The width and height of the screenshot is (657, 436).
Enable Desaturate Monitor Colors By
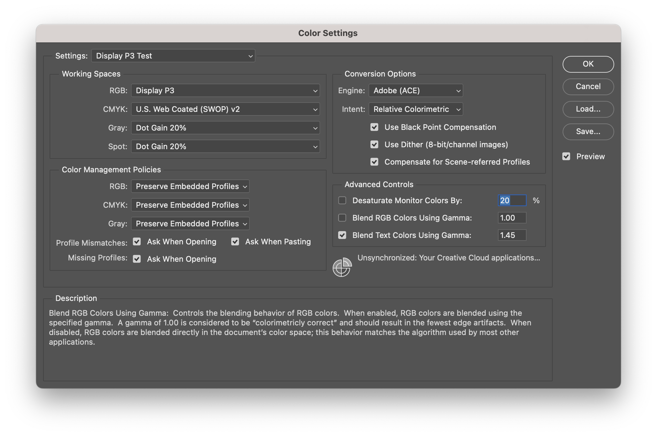[342, 200]
